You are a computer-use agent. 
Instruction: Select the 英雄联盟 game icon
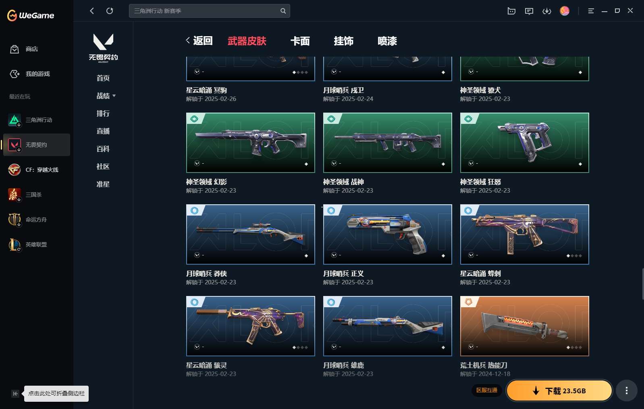tap(15, 245)
